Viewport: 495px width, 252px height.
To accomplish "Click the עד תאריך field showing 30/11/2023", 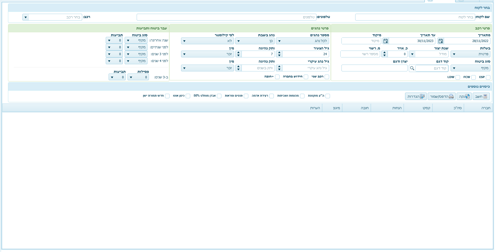I will [412, 41].
